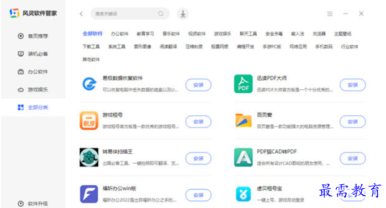
Task: Switch to the 系统工具 category
Action: 117,47
